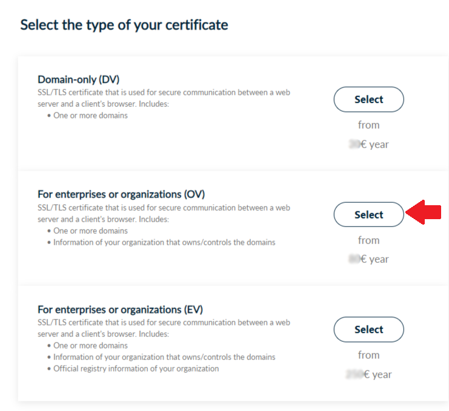
Task: Click the OV certificate description paragraph
Action: coord(164,213)
